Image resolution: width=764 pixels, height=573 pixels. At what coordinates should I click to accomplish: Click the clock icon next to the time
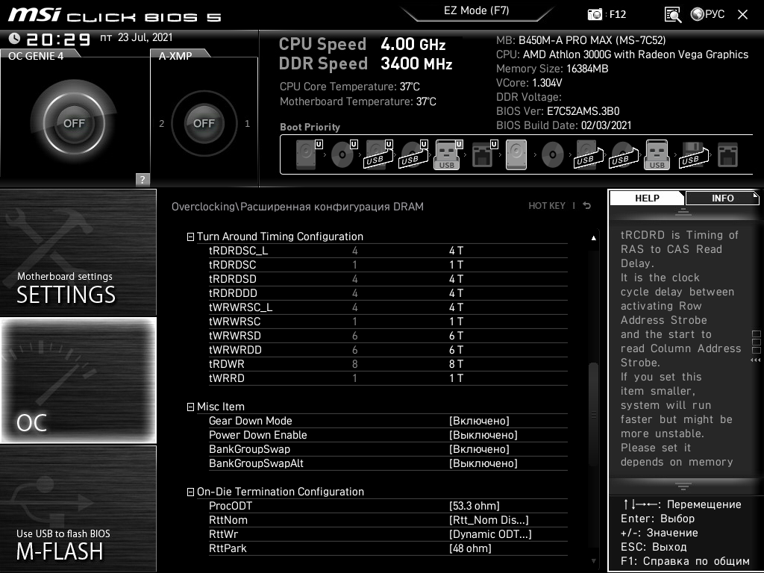15,38
